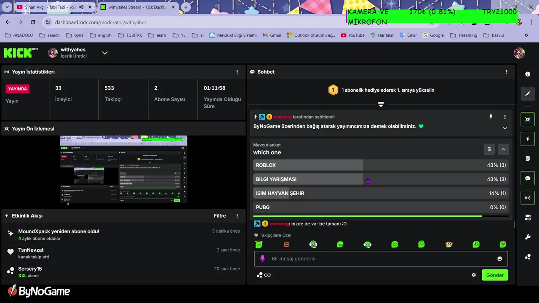
Task: Open the TUBITAK bookmark folder
Action: click(x=131, y=35)
